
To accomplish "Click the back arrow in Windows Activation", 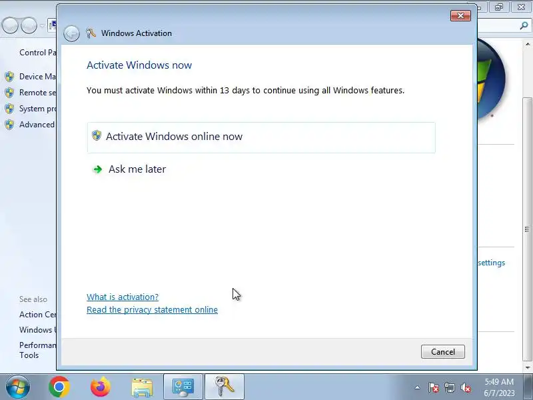I will [71, 34].
